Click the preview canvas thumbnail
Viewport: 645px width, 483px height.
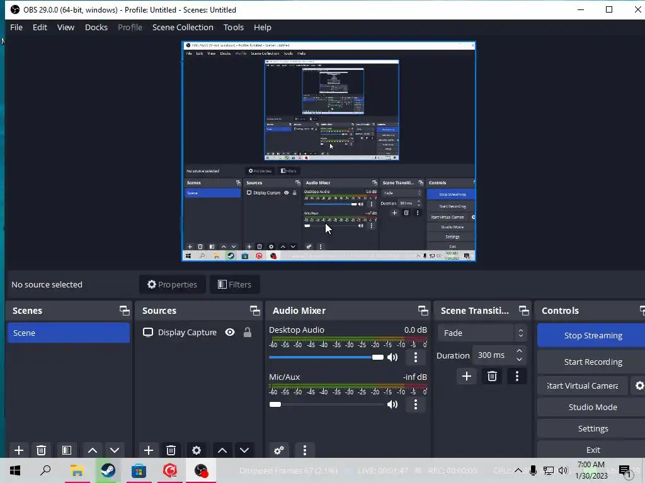pos(329,151)
